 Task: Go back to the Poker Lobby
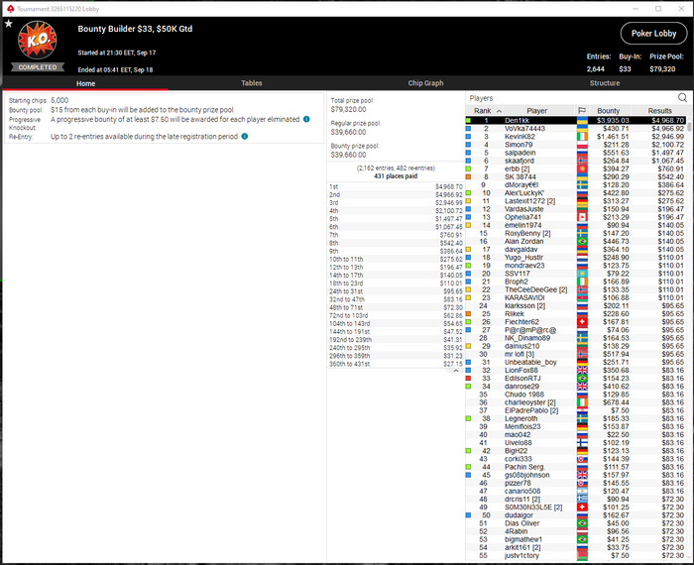tap(653, 33)
